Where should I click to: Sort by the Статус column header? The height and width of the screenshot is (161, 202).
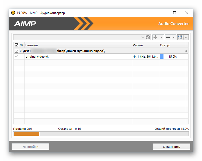tap(172, 45)
